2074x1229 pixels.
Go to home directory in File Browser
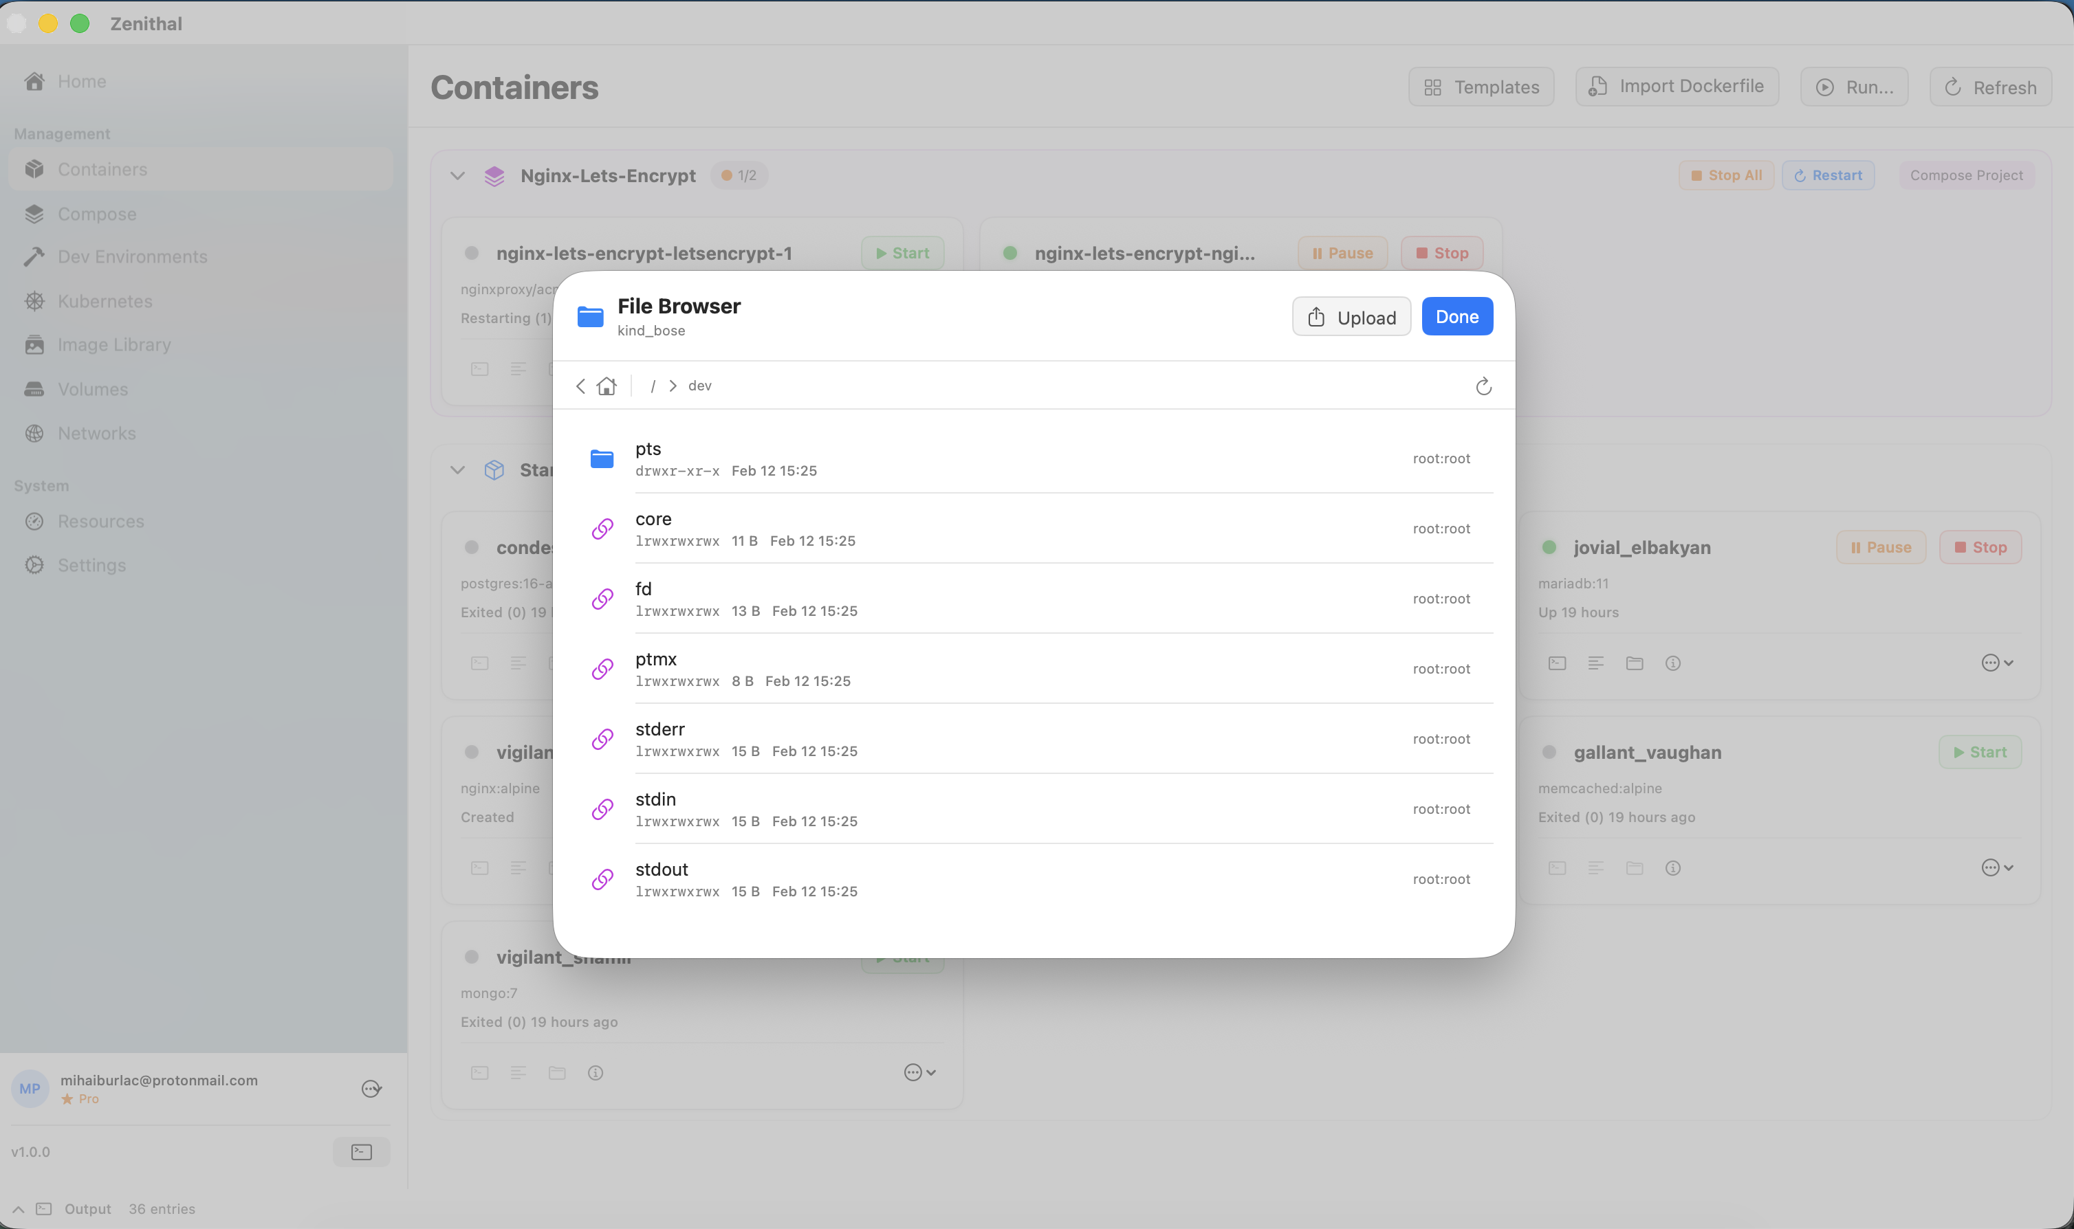pyautogui.click(x=607, y=385)
